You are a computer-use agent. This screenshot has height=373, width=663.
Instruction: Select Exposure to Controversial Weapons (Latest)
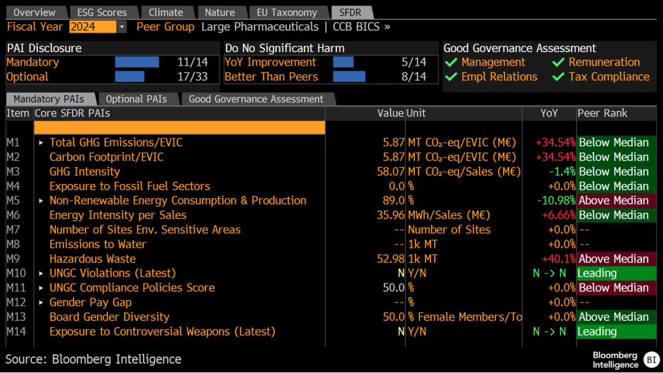click(x=331, y=332)
